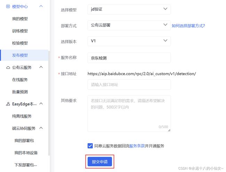Open the 部署方式 dropdown showing 公有云部署
The image size is (226, 172).
pos(129,25)
